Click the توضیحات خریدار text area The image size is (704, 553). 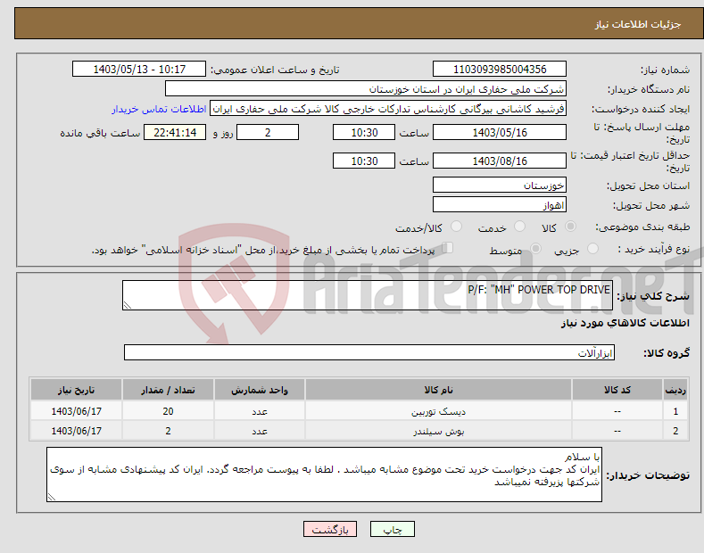[x=324, y=475]
